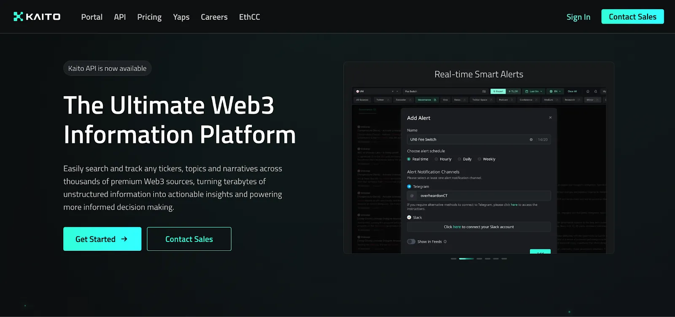675x317 pixels.
Task: Open the EN language dropdown
Action: [x=555, y=91]
